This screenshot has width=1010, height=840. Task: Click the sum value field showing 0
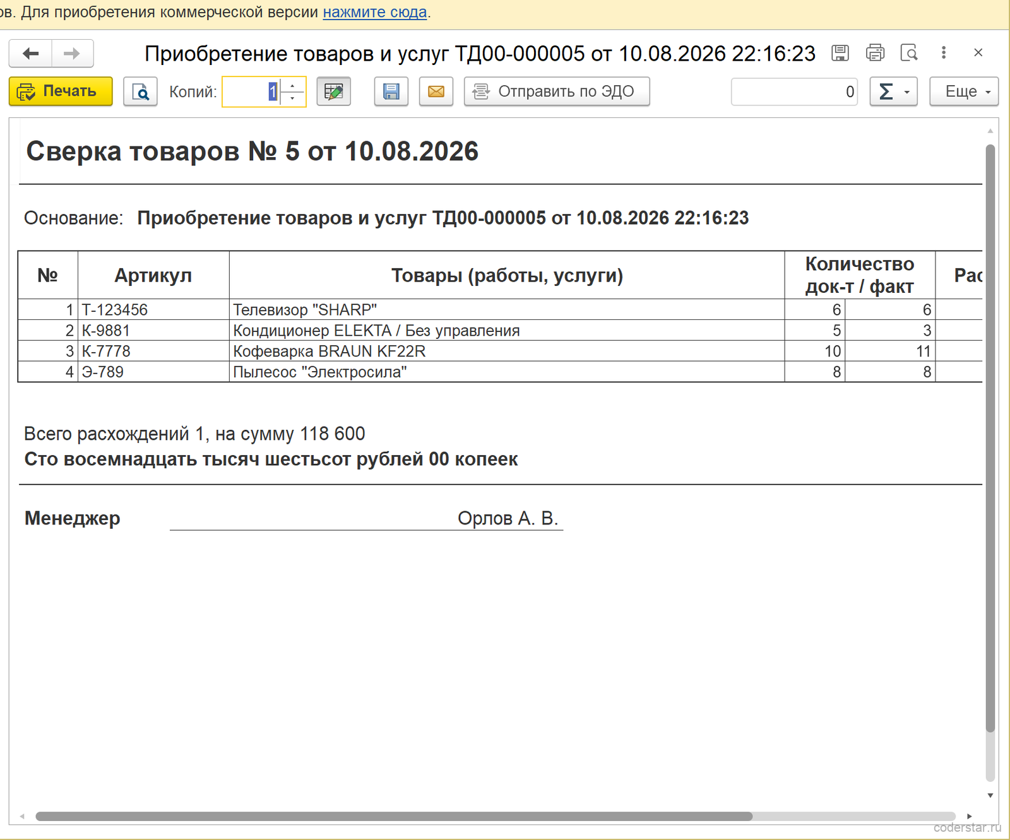pos(794,92)
